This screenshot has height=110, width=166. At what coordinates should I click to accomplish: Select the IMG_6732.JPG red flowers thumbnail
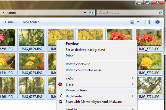[x=149, y=37]
